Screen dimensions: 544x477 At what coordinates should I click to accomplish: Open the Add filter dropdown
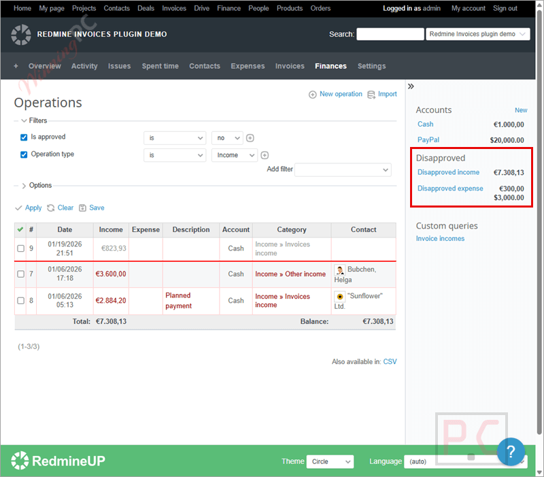(343, 169)
